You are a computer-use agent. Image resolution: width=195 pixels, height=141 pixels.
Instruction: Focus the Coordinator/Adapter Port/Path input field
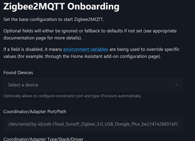pos(93,124)
